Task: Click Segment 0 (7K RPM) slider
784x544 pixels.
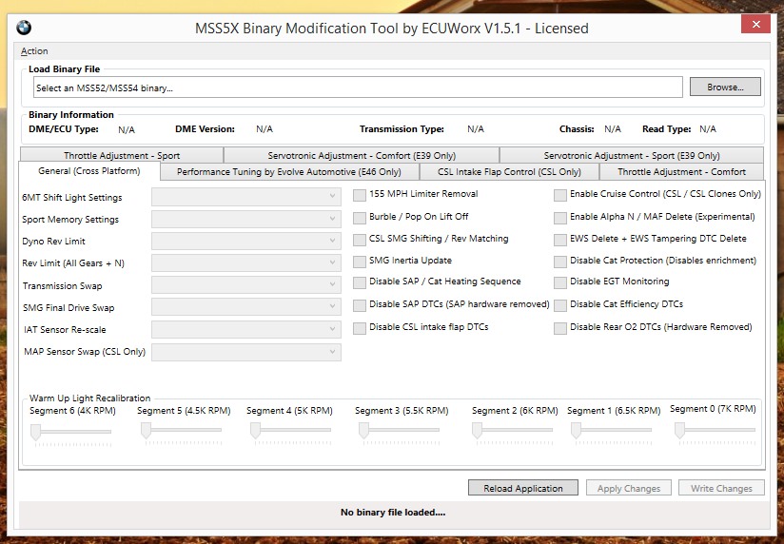Action: (715, 433)
